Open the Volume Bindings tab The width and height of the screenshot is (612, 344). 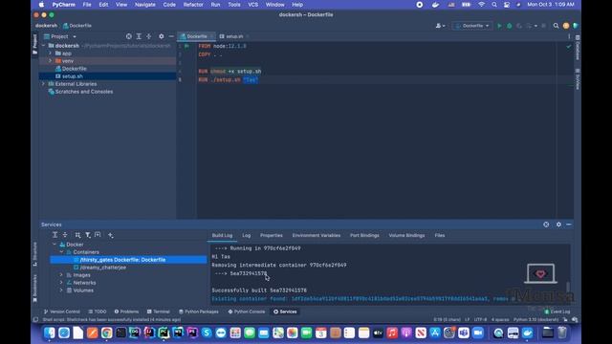coord(406,236)
